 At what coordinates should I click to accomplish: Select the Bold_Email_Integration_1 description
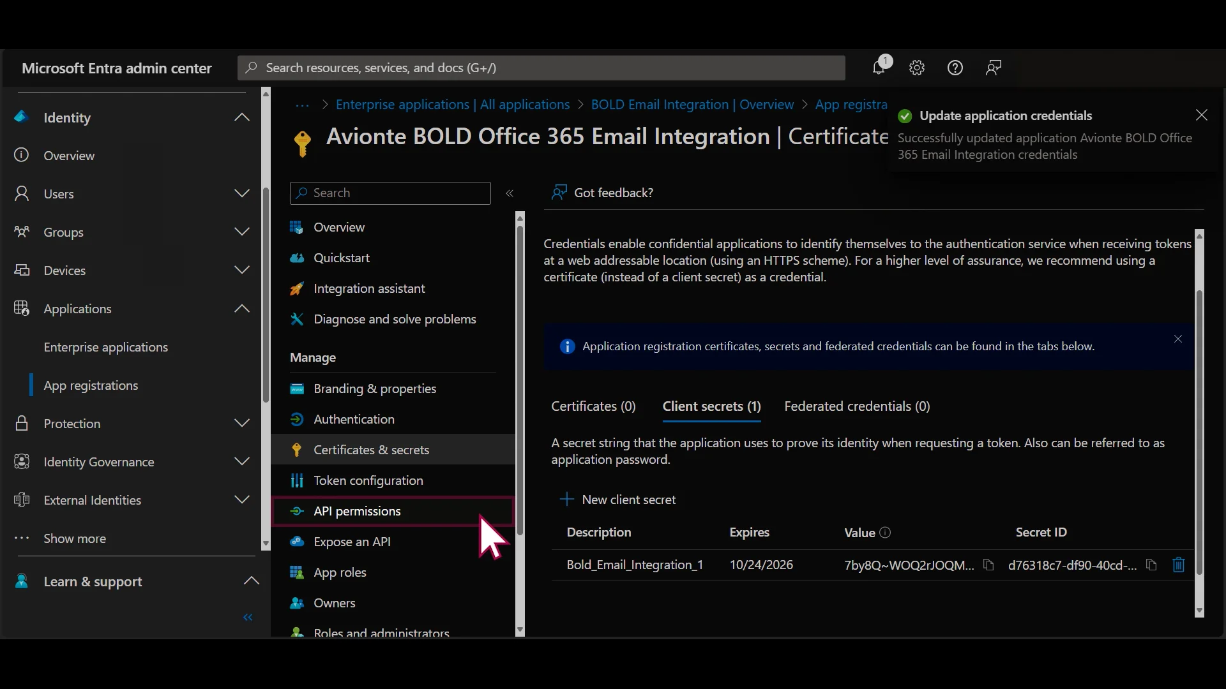[635, 565]
